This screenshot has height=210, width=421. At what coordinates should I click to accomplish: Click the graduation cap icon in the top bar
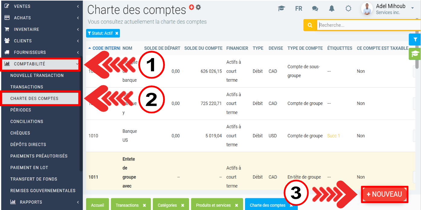tap(281, 9)
